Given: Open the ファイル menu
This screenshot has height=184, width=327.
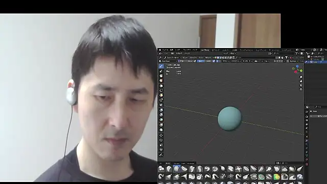Looking at the screenshot, I should [x=165, y=50].
